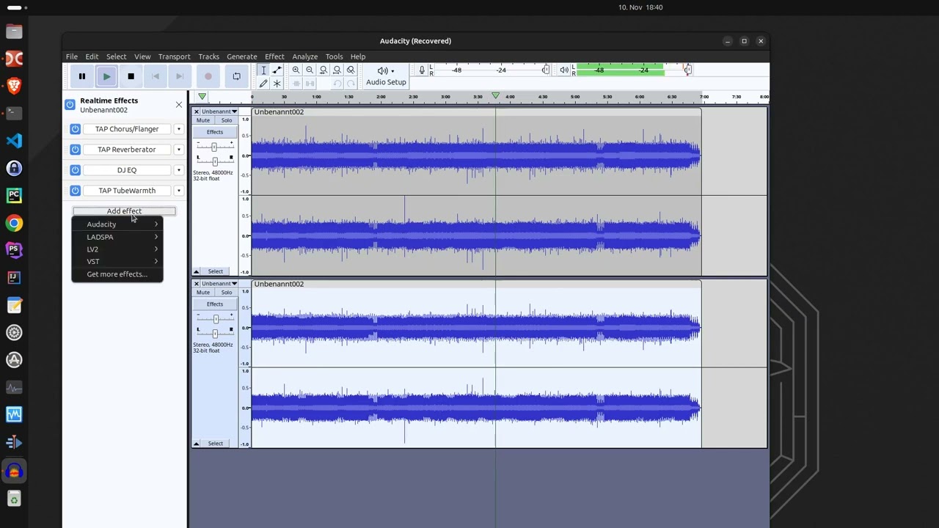Pause playback in Audacity
The height and width of the screenshot is (528, 939).
(x=82, y=76)
